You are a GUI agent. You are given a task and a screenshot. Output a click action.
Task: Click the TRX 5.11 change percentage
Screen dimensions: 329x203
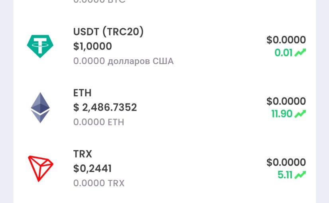(x=285, y=175)
